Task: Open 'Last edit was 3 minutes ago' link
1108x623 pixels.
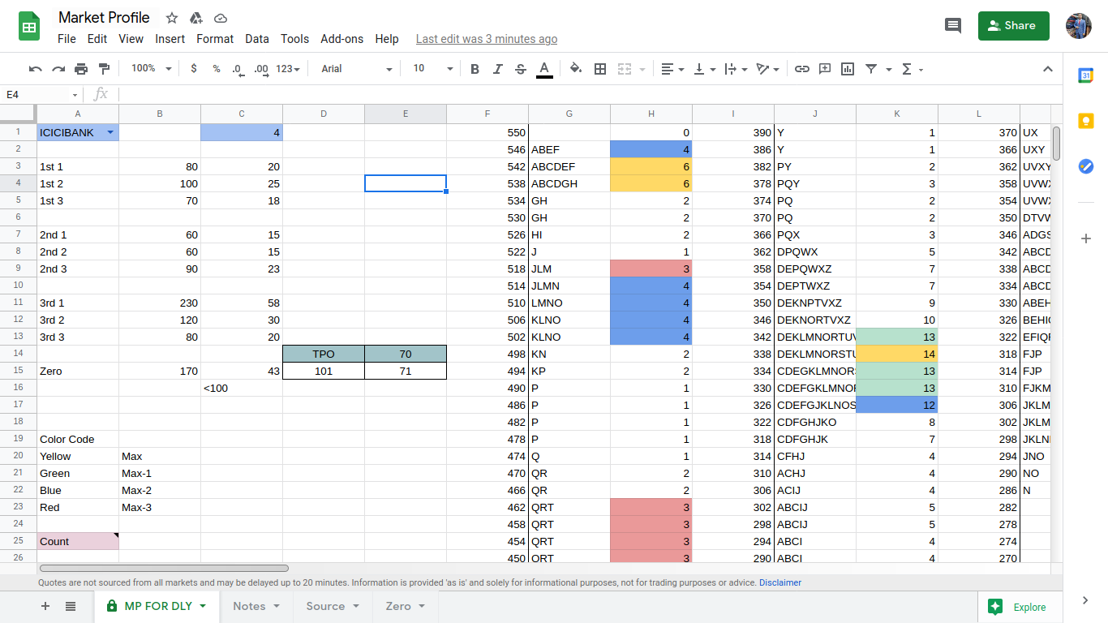Action: (487, 39)
